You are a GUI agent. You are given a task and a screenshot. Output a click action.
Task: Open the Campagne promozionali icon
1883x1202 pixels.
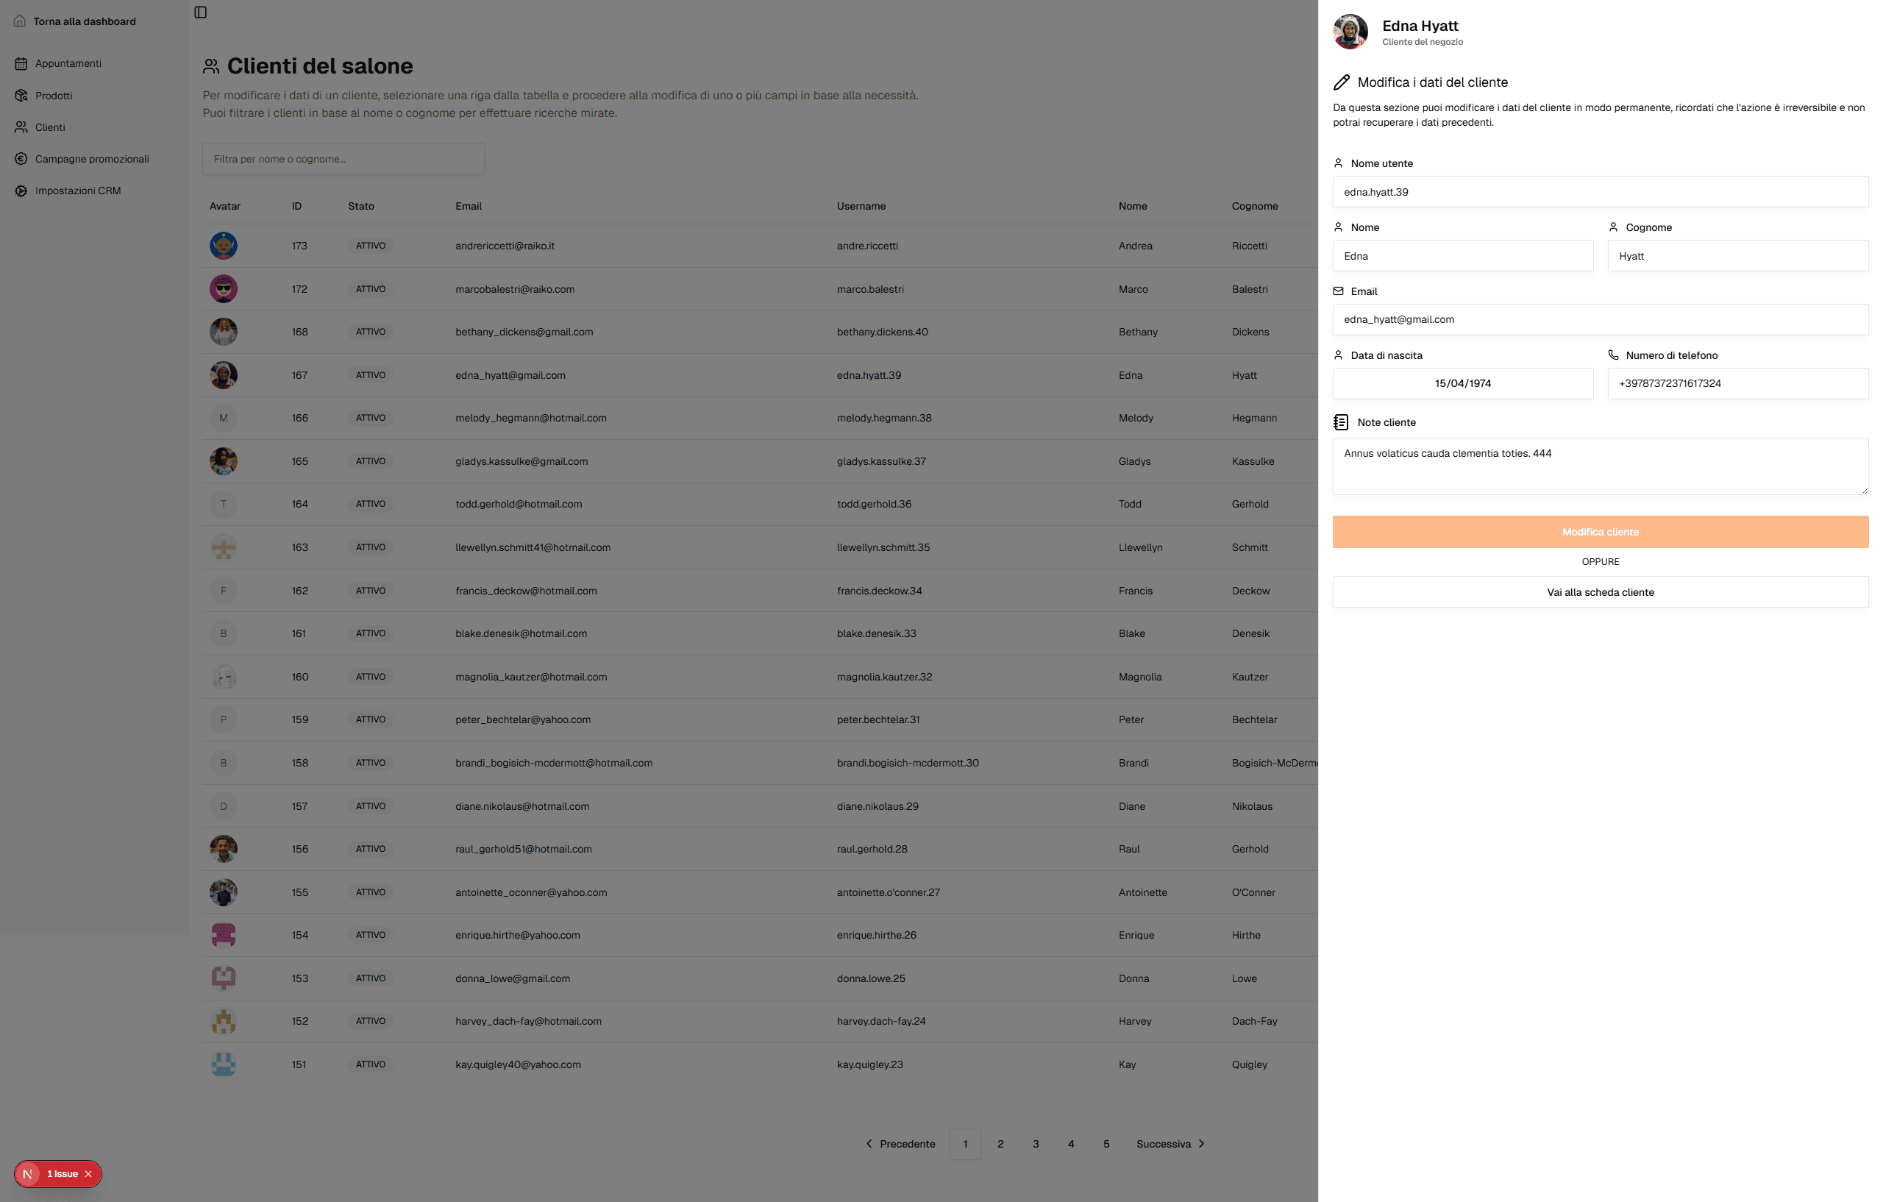point(21,159)
